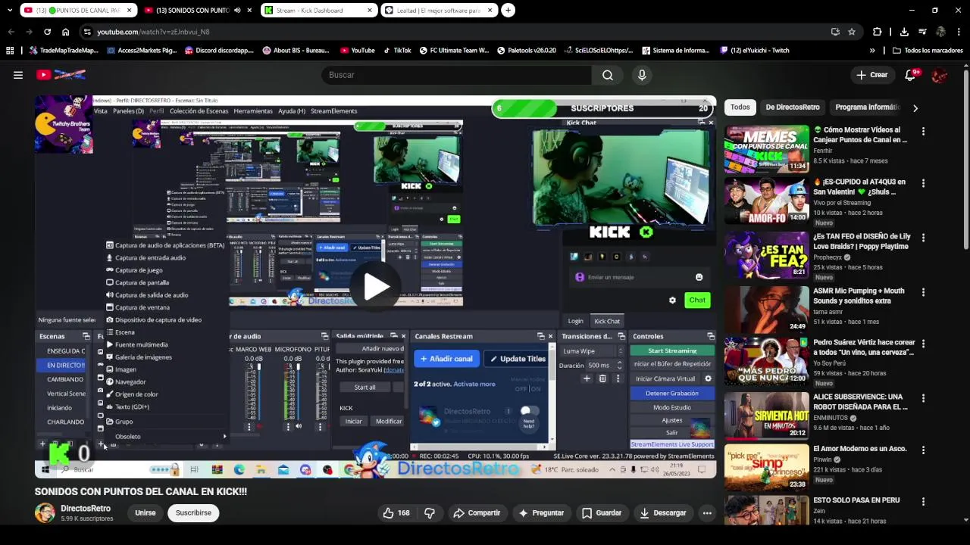Viewport: 970px width, 545px height.
Task: Open the MEMES con puntos de canal thumbnail
Action: [766, 149]
